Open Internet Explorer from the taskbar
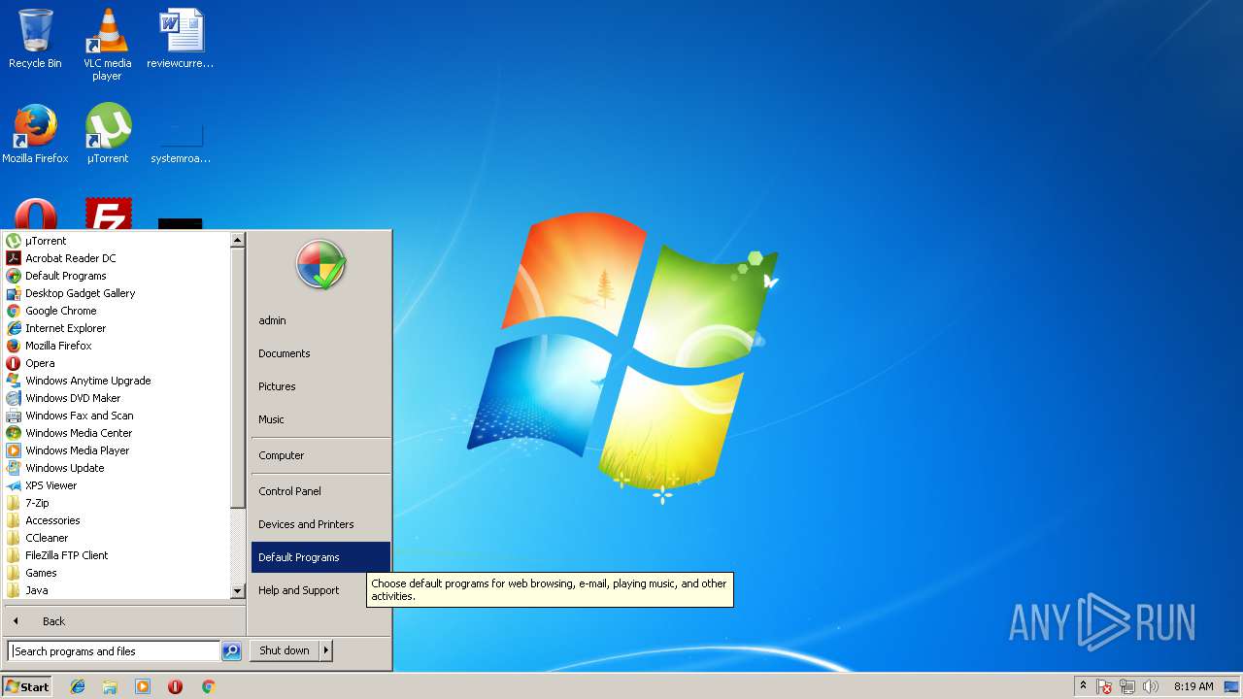This screenshot has height=699, width=1243. point(78,686)
